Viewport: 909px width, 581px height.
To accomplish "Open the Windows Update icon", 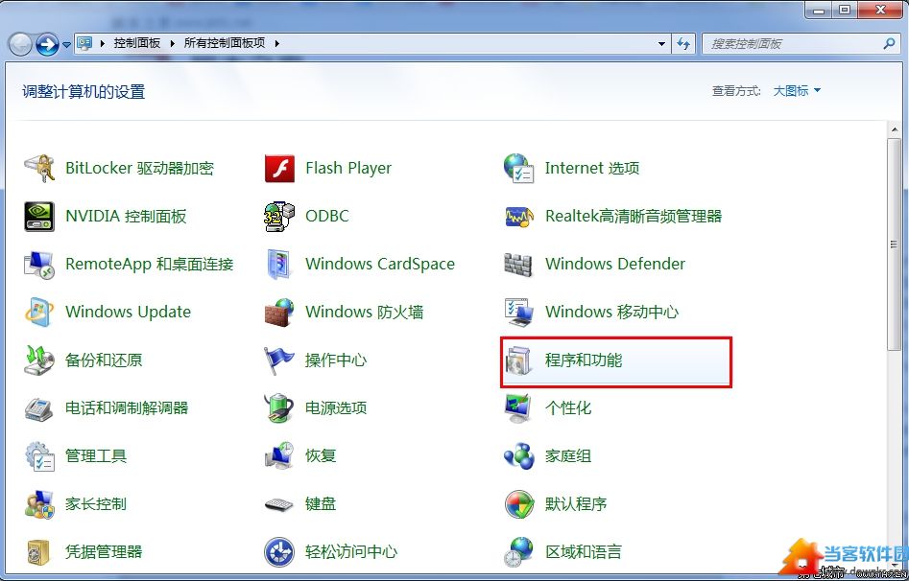I will coord(38,313).
